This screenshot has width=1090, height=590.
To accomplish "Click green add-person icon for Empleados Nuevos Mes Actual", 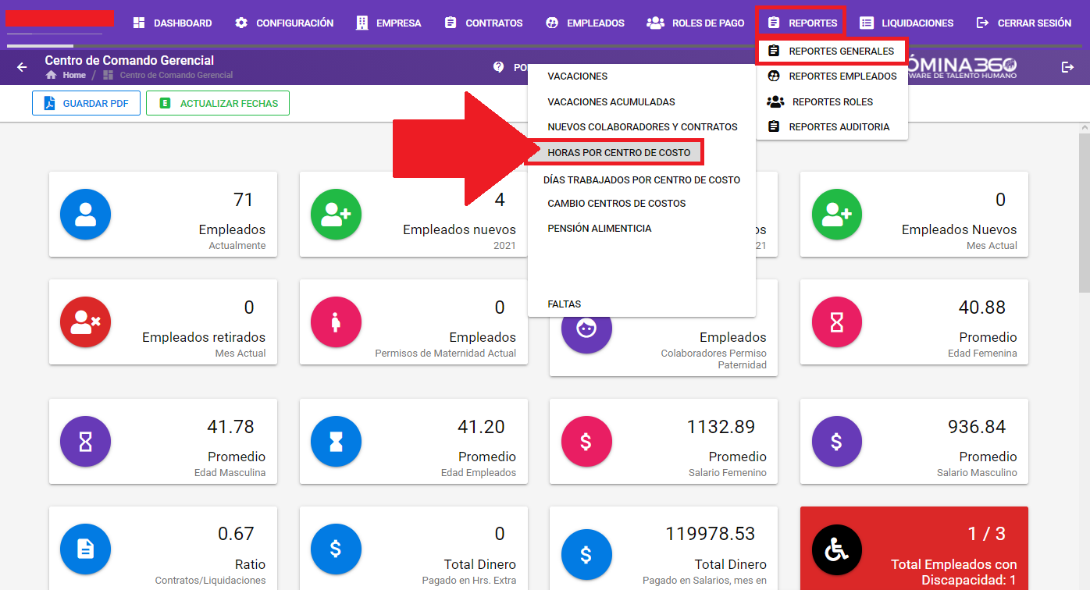I will click(837, 214).
